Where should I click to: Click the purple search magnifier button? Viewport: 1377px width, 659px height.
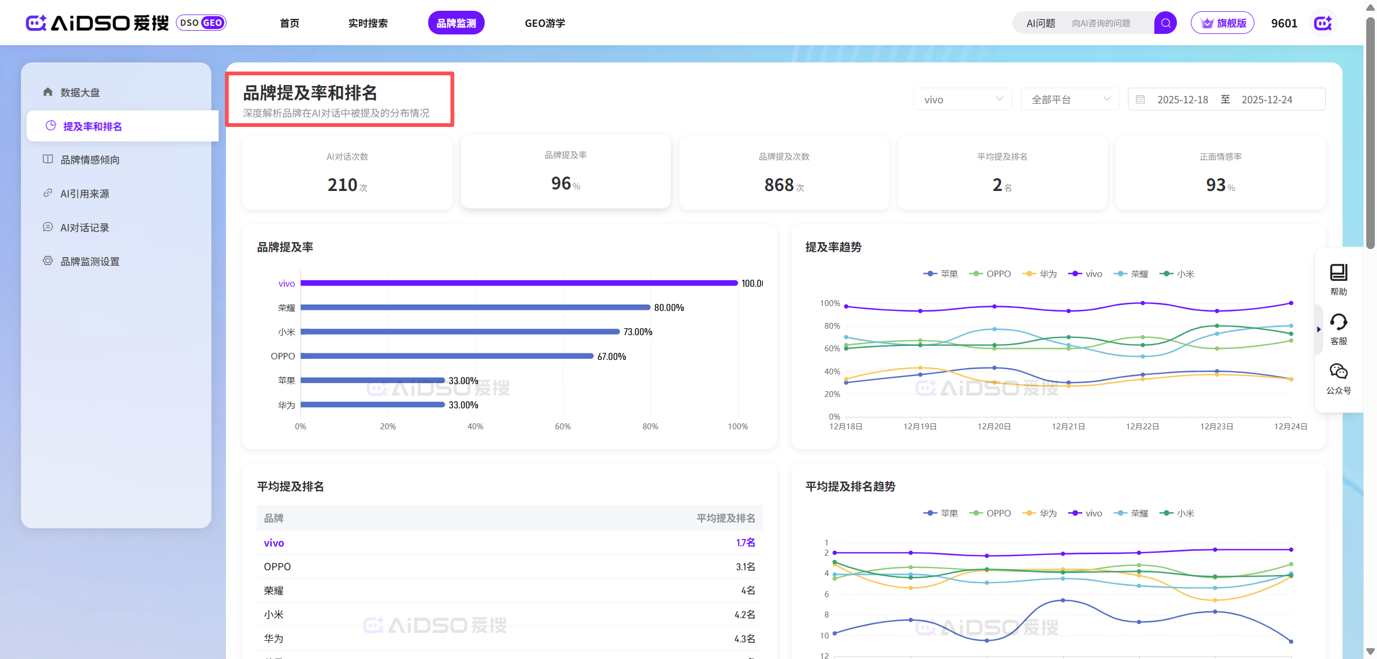click(x=1165, y=23)
